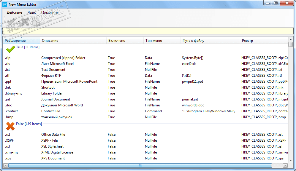The height and width of the screenshot is (171, 296).
Task: Click the vertical scrollbar up arrow
Action: tap(290, 39)
